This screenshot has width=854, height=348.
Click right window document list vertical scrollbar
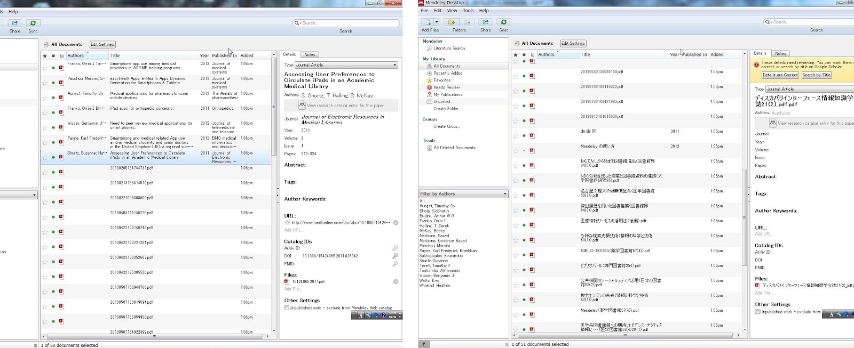click(x=745, y=217)
